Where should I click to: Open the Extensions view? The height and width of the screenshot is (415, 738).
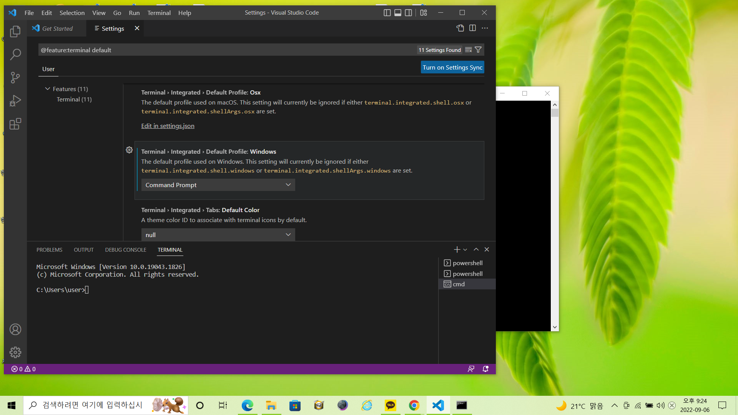(x=15, y=124)
